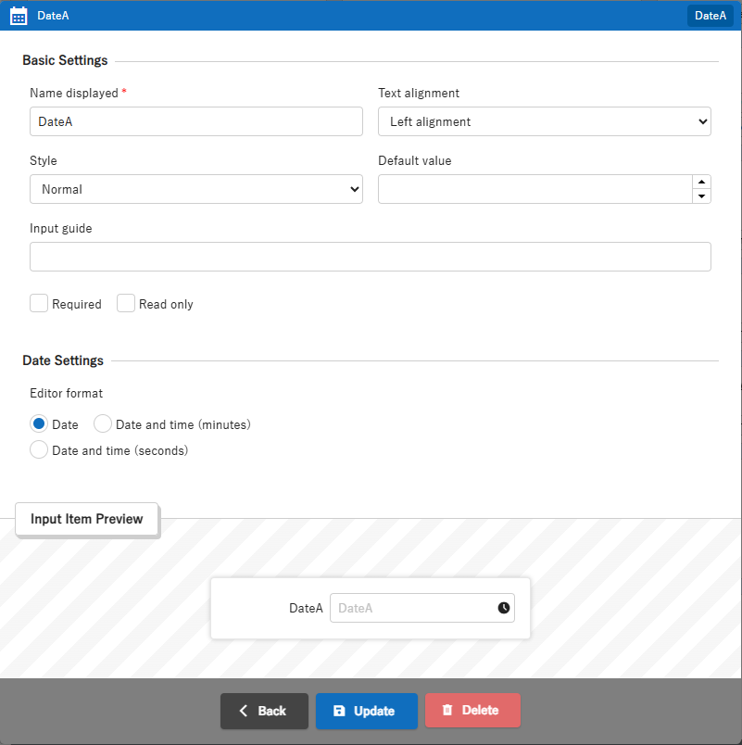Click the Editor format label
The image size is (742, 745).
(66, 394)
